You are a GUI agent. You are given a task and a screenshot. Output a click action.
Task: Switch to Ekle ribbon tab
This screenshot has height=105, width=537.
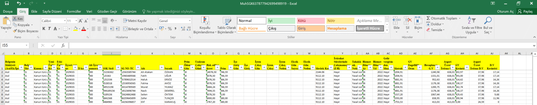tap(34, 11)
